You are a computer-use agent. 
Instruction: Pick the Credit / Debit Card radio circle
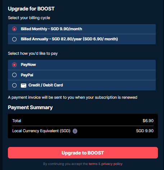14,85
